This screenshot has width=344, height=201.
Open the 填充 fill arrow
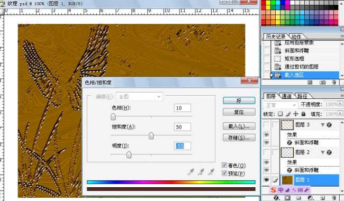(340, 114)
